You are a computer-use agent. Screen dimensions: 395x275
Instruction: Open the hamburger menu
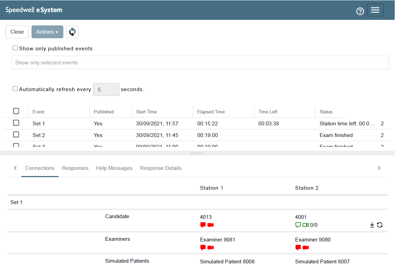click(x=375, y=10)
